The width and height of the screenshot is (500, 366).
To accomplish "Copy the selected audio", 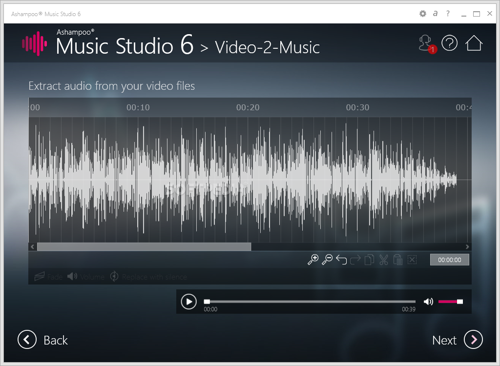I will 369,260.
